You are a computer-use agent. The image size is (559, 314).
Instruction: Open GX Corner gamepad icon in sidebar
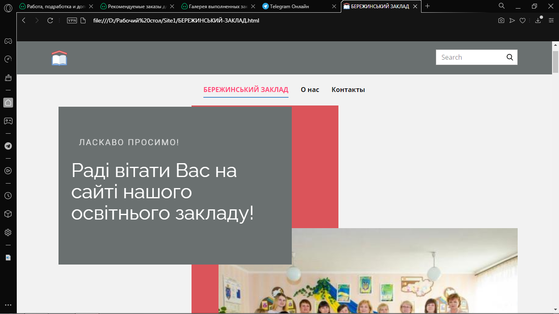8,41
